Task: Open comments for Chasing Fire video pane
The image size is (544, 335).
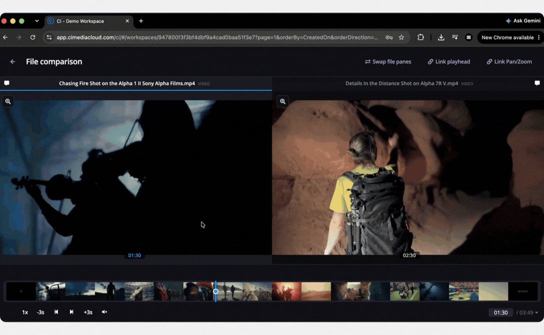Action: click(x=7, y=83)
